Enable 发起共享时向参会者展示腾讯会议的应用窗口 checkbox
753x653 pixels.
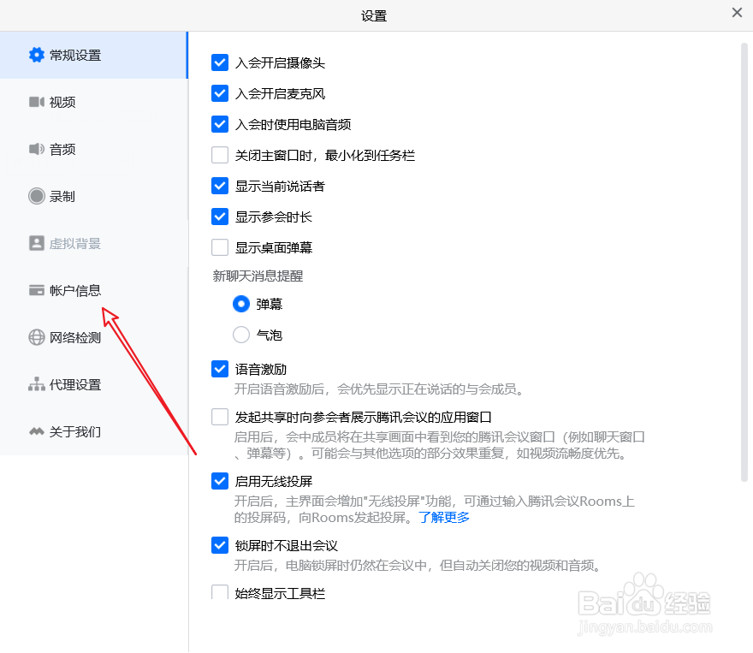[220, 417]
